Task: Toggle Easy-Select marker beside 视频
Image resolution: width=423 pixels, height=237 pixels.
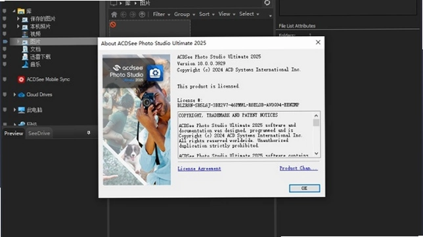Action: [5, 34]
